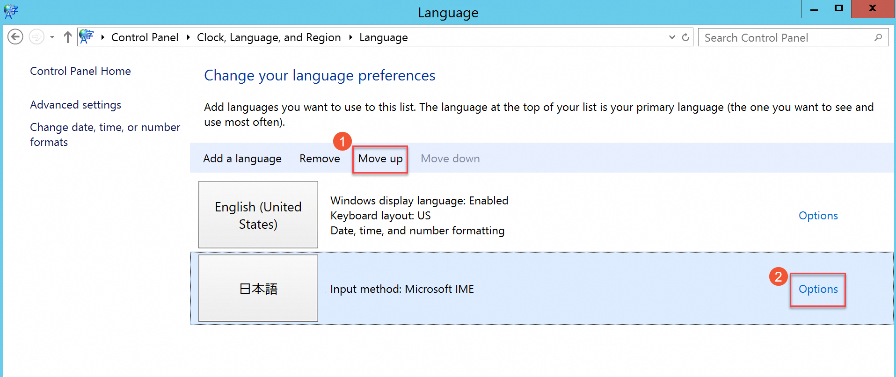Image resolution: width=896 pixels, height=377 pixels.
Task: Open the address bar history dropdown
Action: coord(672,37)
